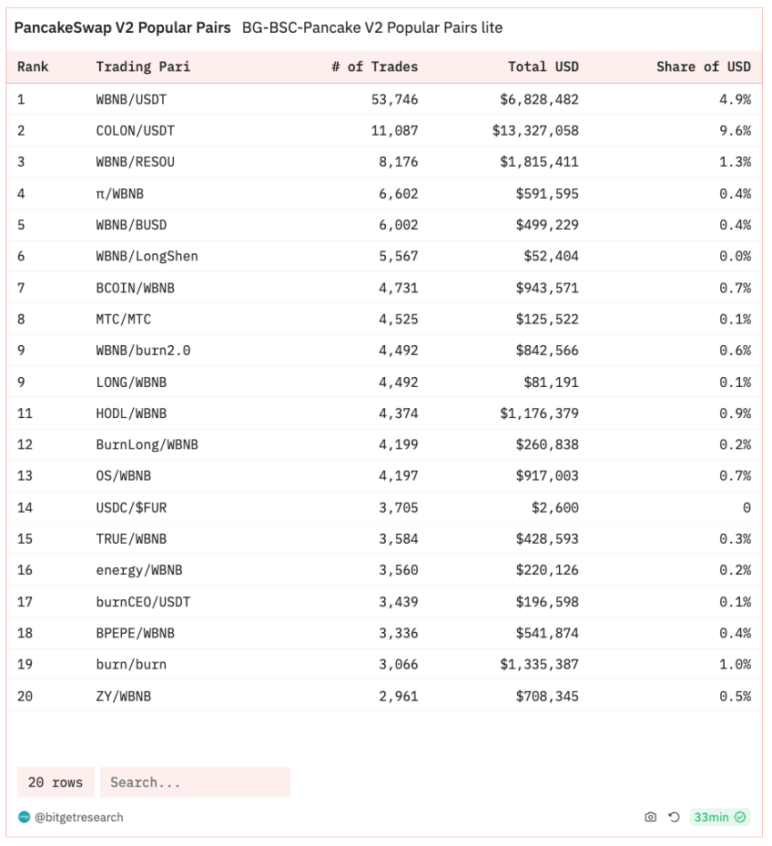Click the bitgetresearch avatar icon
The image size is (772, 846).
click(24, 817)
